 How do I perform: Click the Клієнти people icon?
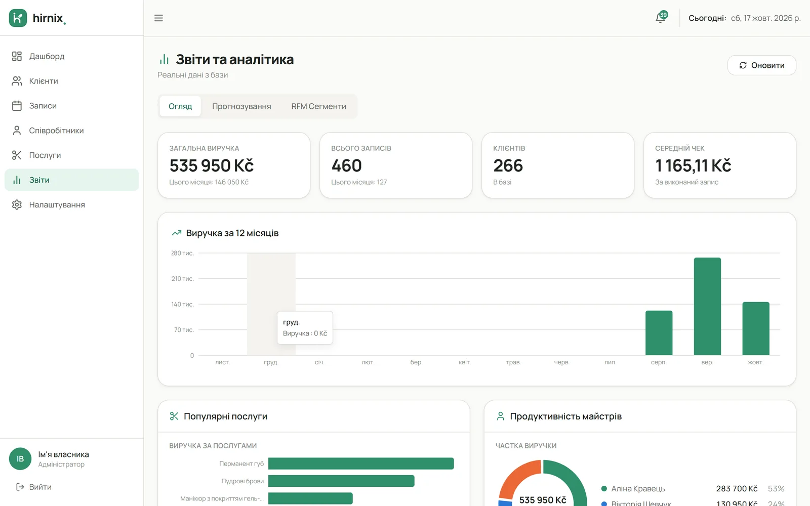[x=17, y=81]
